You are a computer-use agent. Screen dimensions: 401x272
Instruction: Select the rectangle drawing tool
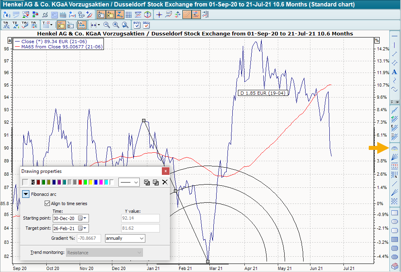[395, 212]
